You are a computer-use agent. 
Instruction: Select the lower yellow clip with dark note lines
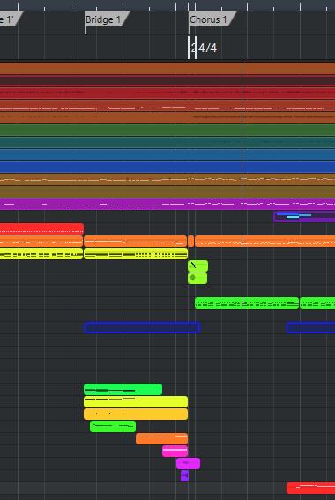pos(136,402)
